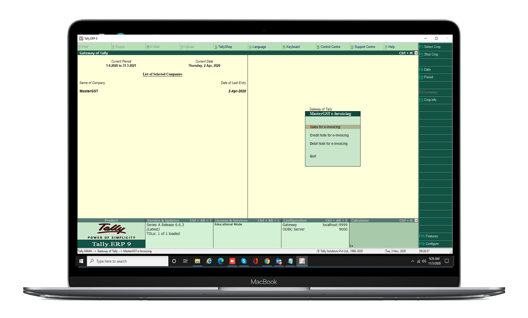Viewport: 528px width, 318px height.
Task: Open the License & Services panel header
Action: (x=247, y=220)
